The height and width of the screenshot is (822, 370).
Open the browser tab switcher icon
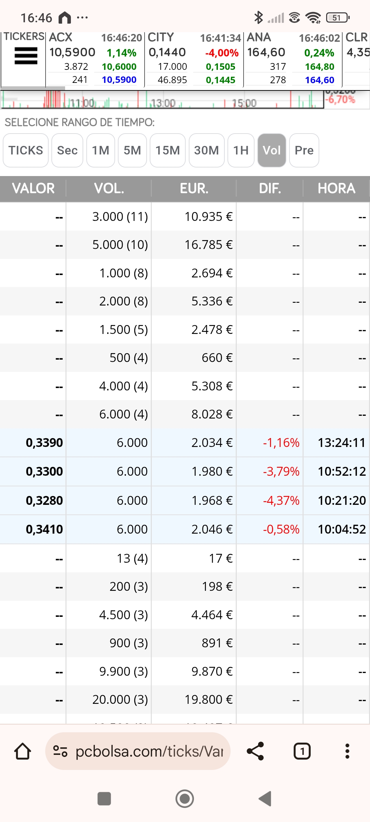click(x=302, y=751)
